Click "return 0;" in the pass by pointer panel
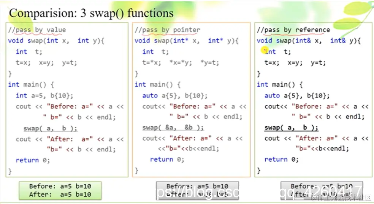Screen dimensions: 374x204 click(167, 159)
